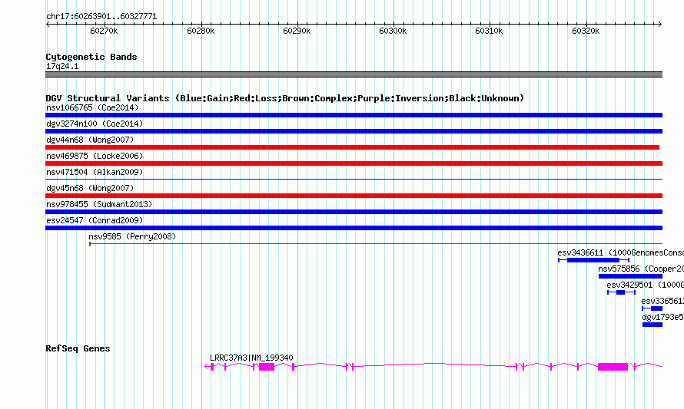This screenshot has width=684, height=409.
Task: Click the dgv1793e5 variant label
Action: (662, 317)
